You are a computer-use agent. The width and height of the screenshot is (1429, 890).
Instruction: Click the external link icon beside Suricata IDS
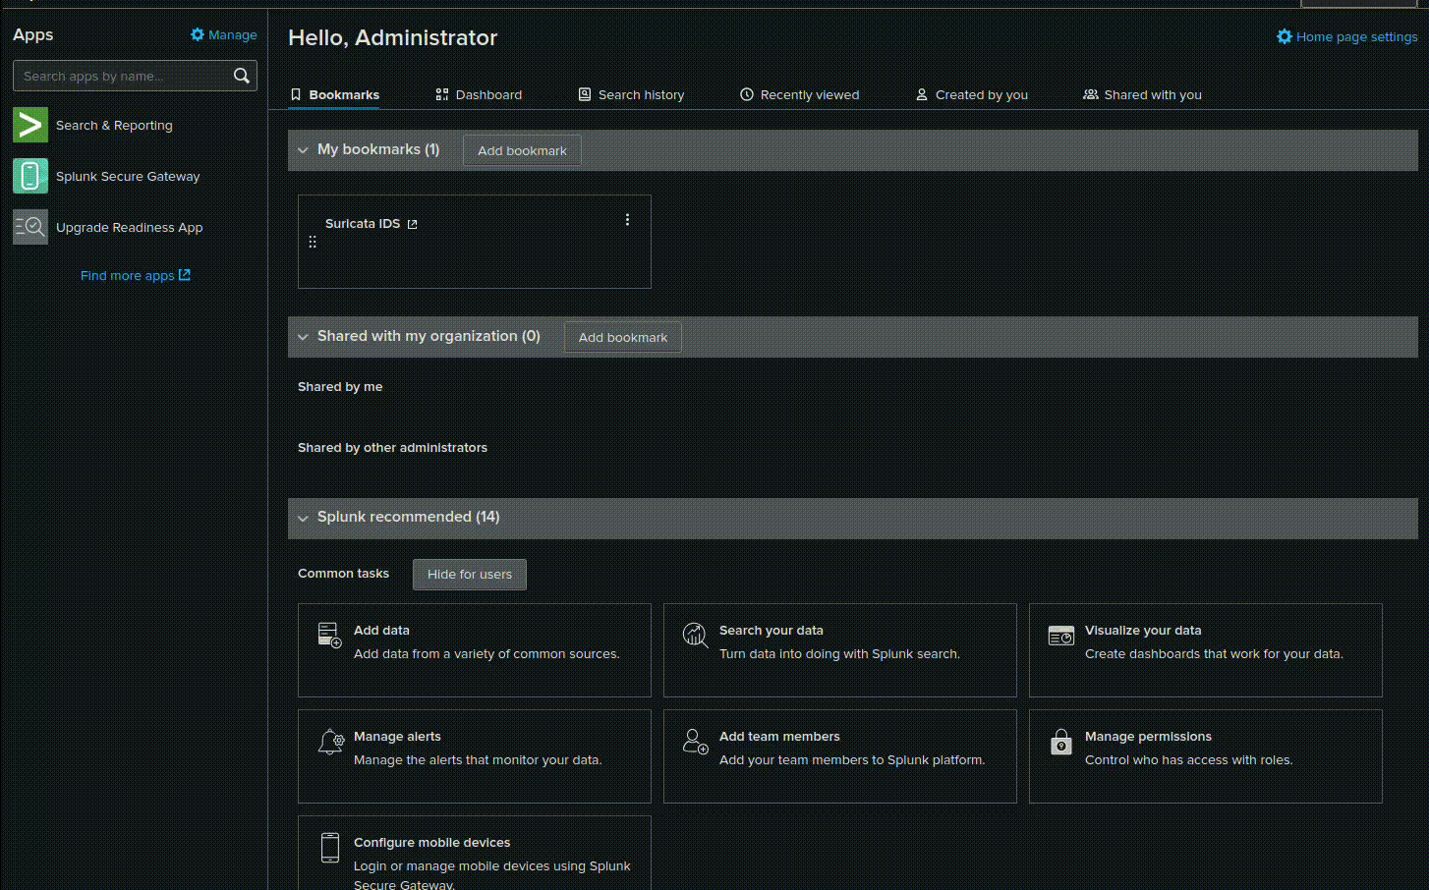pyautogui.click(x=412, y=224)
